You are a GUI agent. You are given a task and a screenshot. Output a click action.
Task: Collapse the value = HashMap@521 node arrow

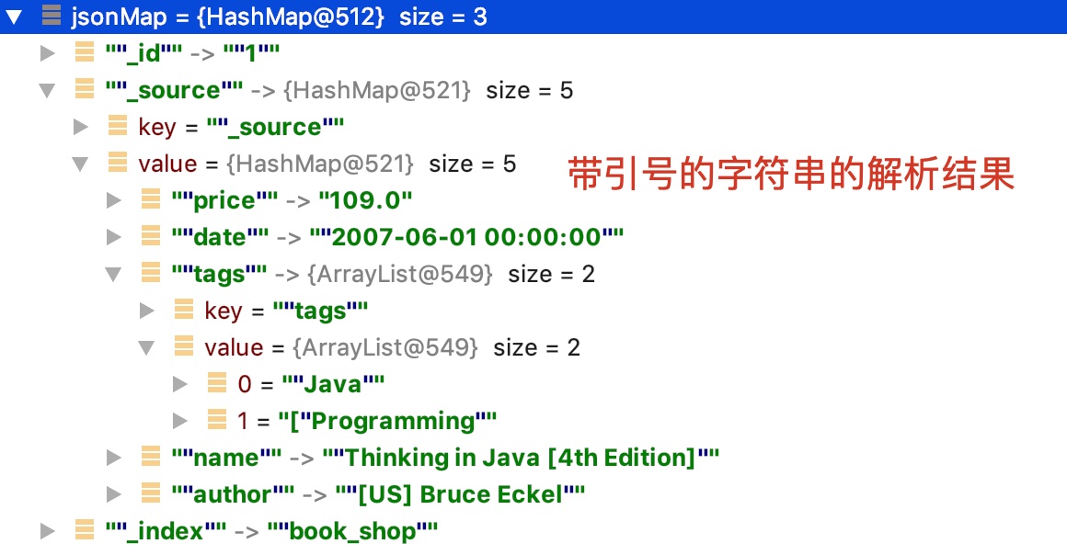click(x=80, y=164)
